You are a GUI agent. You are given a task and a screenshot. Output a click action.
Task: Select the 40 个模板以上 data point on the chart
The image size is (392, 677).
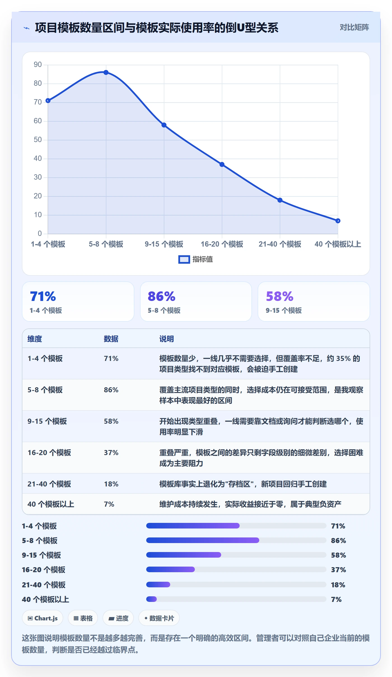point(338,221)
